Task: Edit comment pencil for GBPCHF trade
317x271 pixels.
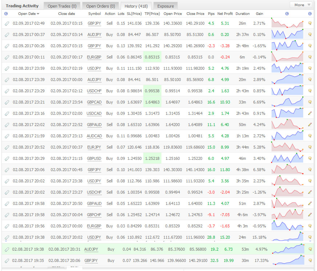Action: pyautogui.click(x=310, y=215)
